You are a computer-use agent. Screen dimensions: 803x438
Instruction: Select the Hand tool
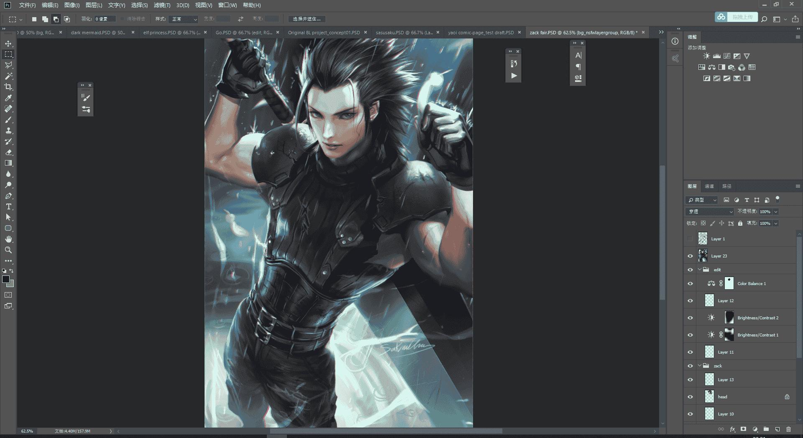click(8, 239)
